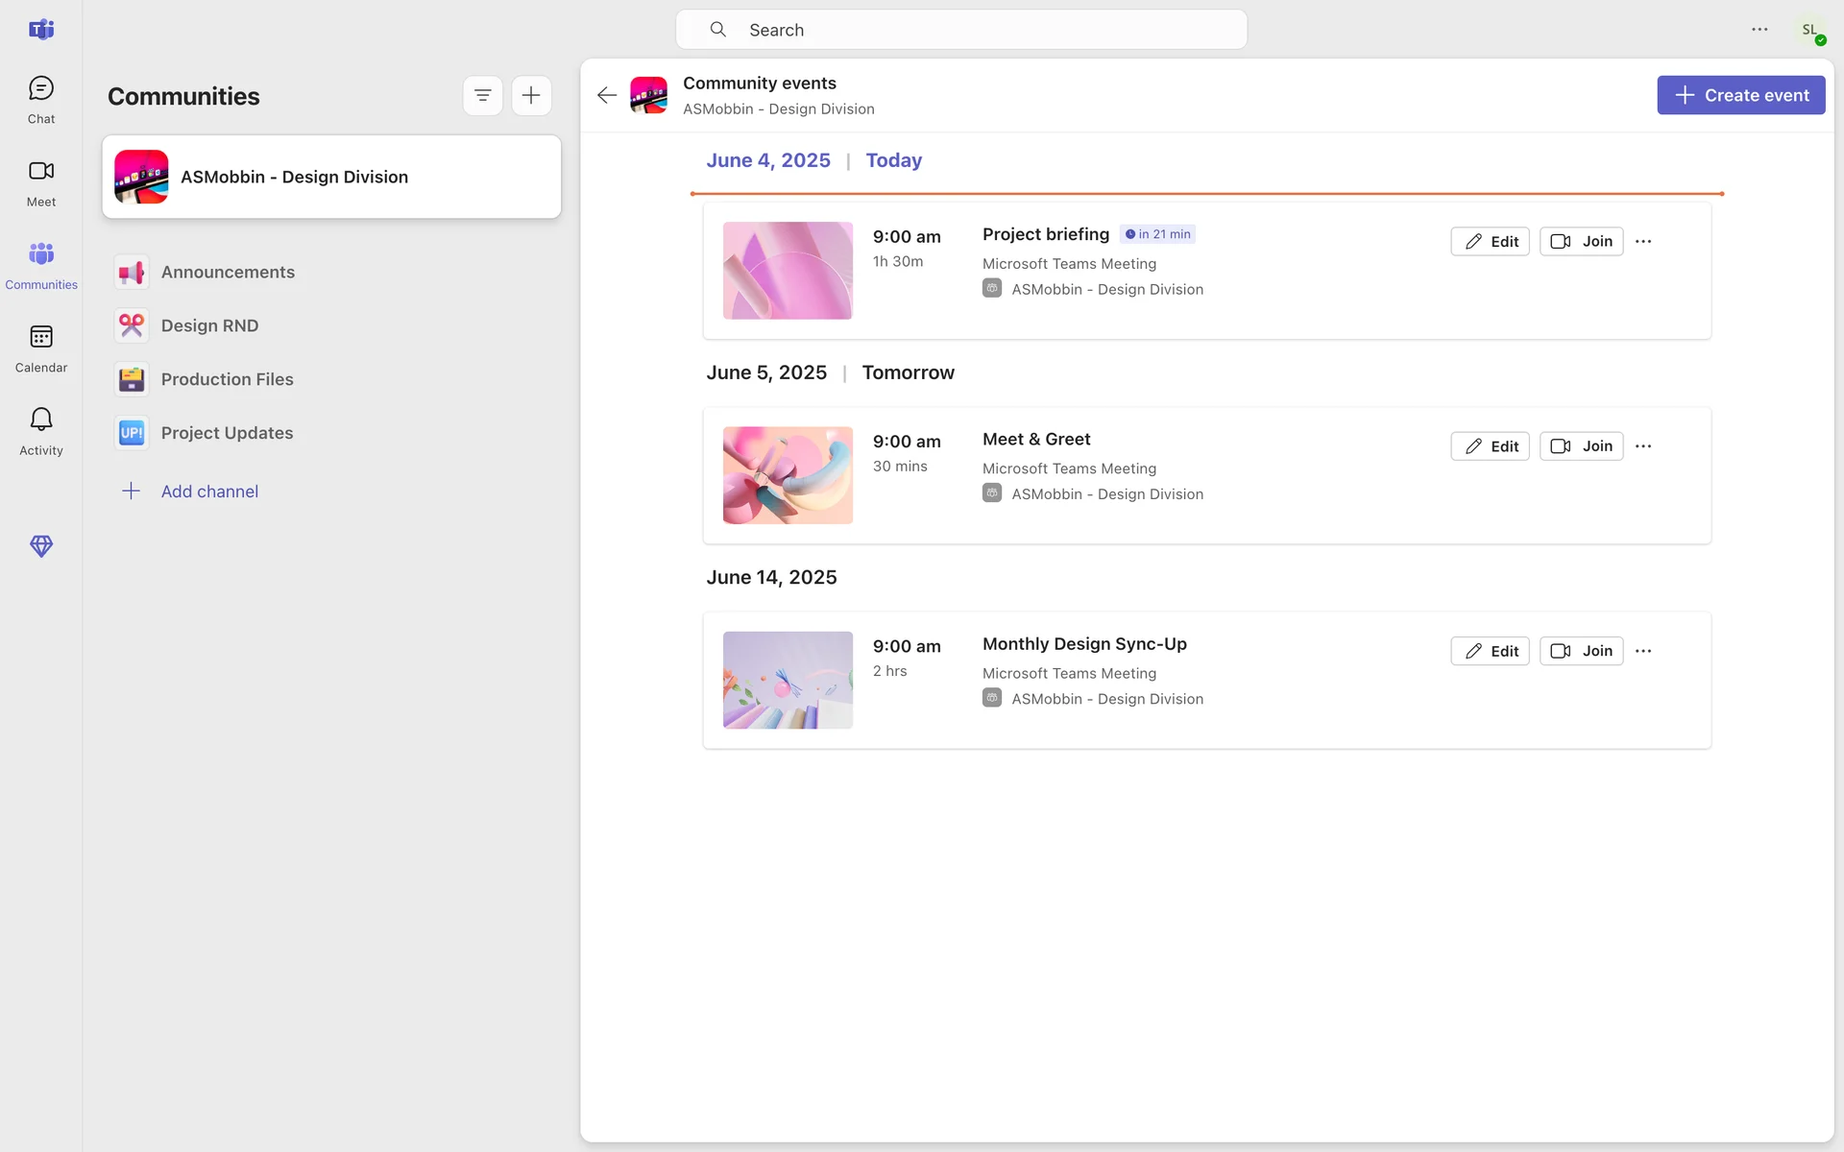The height and width of the screenshot is (1152, 1844).
Task: Select the Announcements channel
Action: (x=228, y=273)
